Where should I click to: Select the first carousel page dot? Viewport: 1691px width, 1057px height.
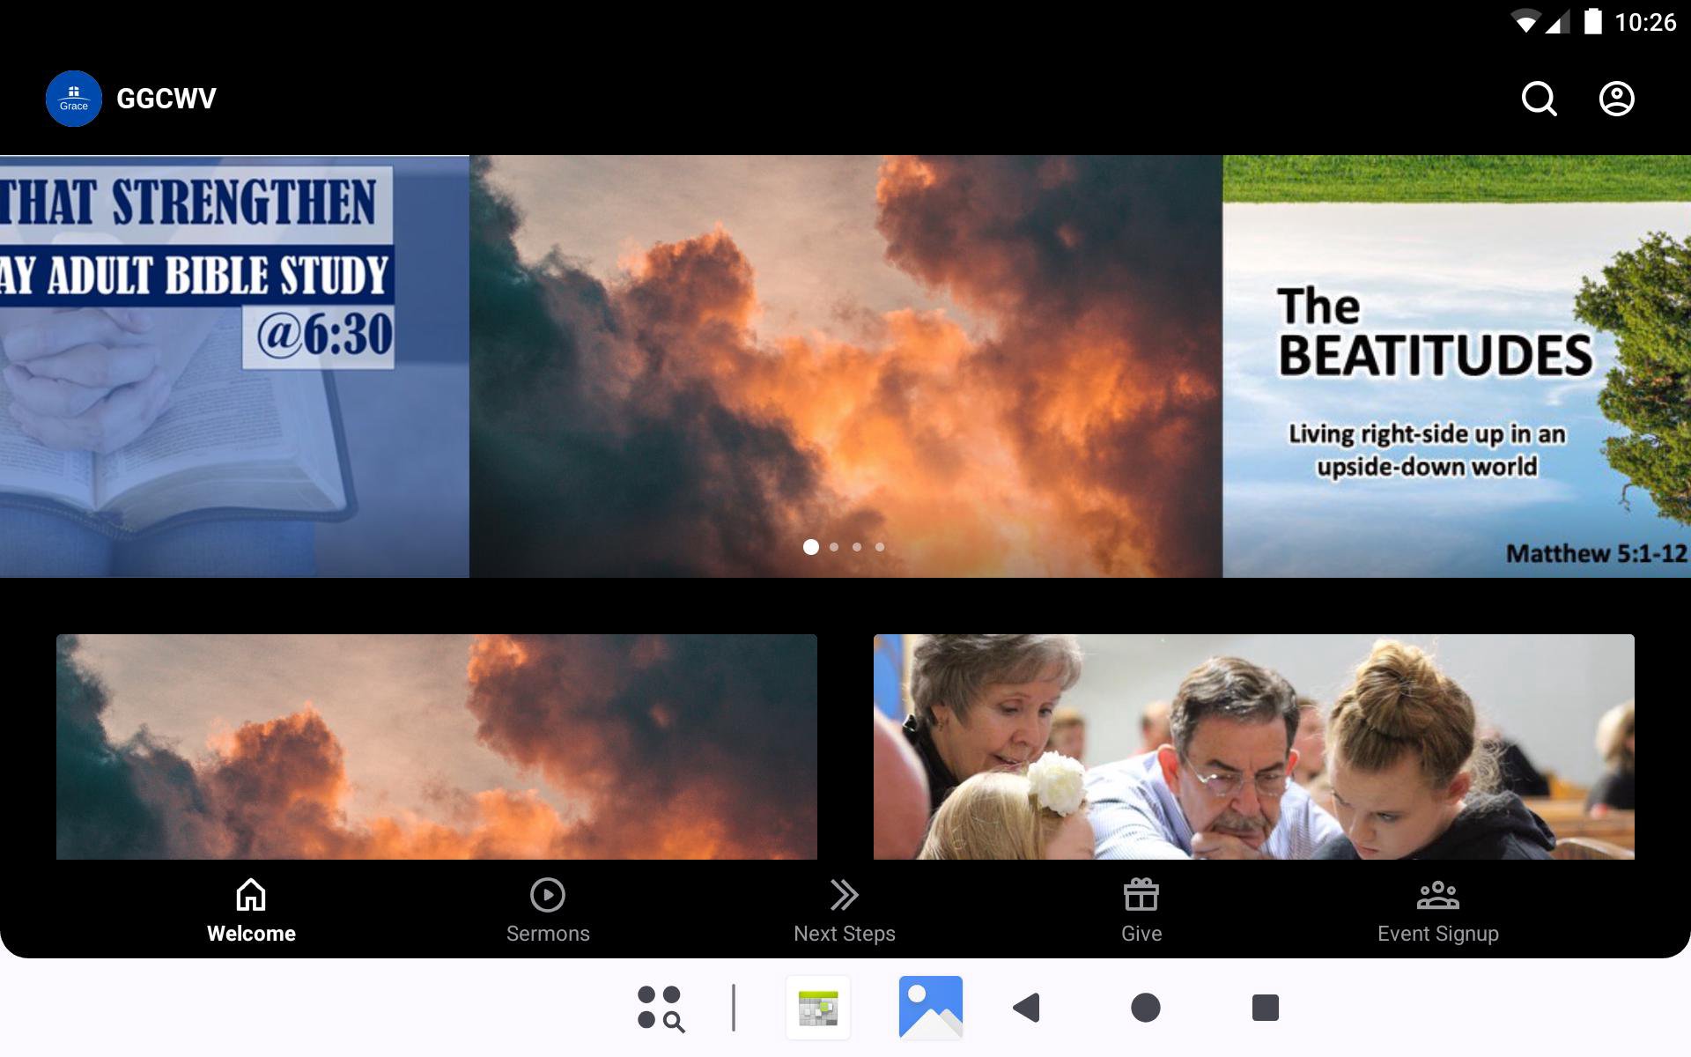811,547
